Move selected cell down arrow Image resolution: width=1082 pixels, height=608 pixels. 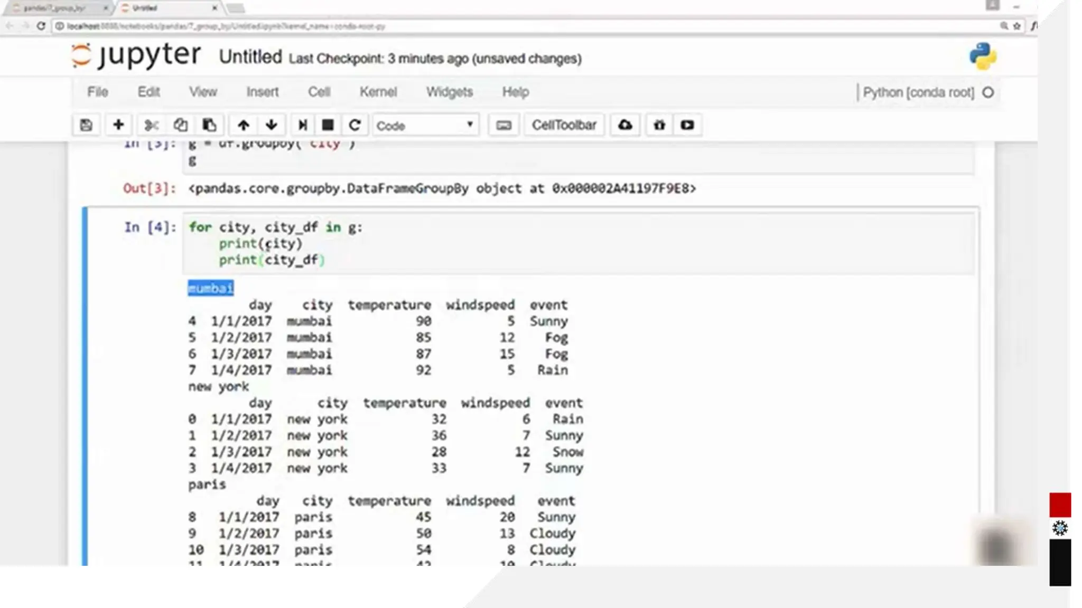click(272, 125)
